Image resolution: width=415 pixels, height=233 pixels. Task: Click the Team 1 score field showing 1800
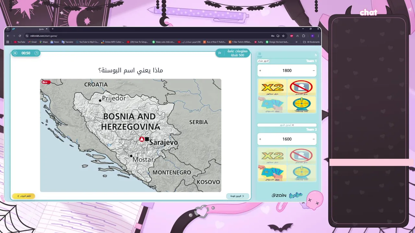(x=287, y=71)
